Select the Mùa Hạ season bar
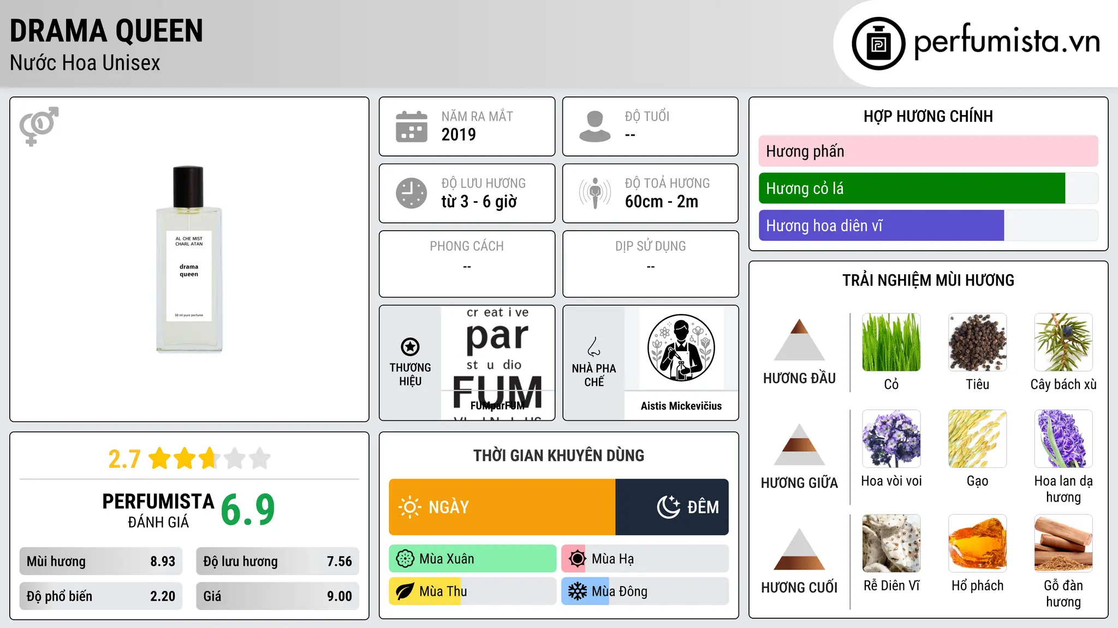1118x628 pixels. click(x=645, y=559)
